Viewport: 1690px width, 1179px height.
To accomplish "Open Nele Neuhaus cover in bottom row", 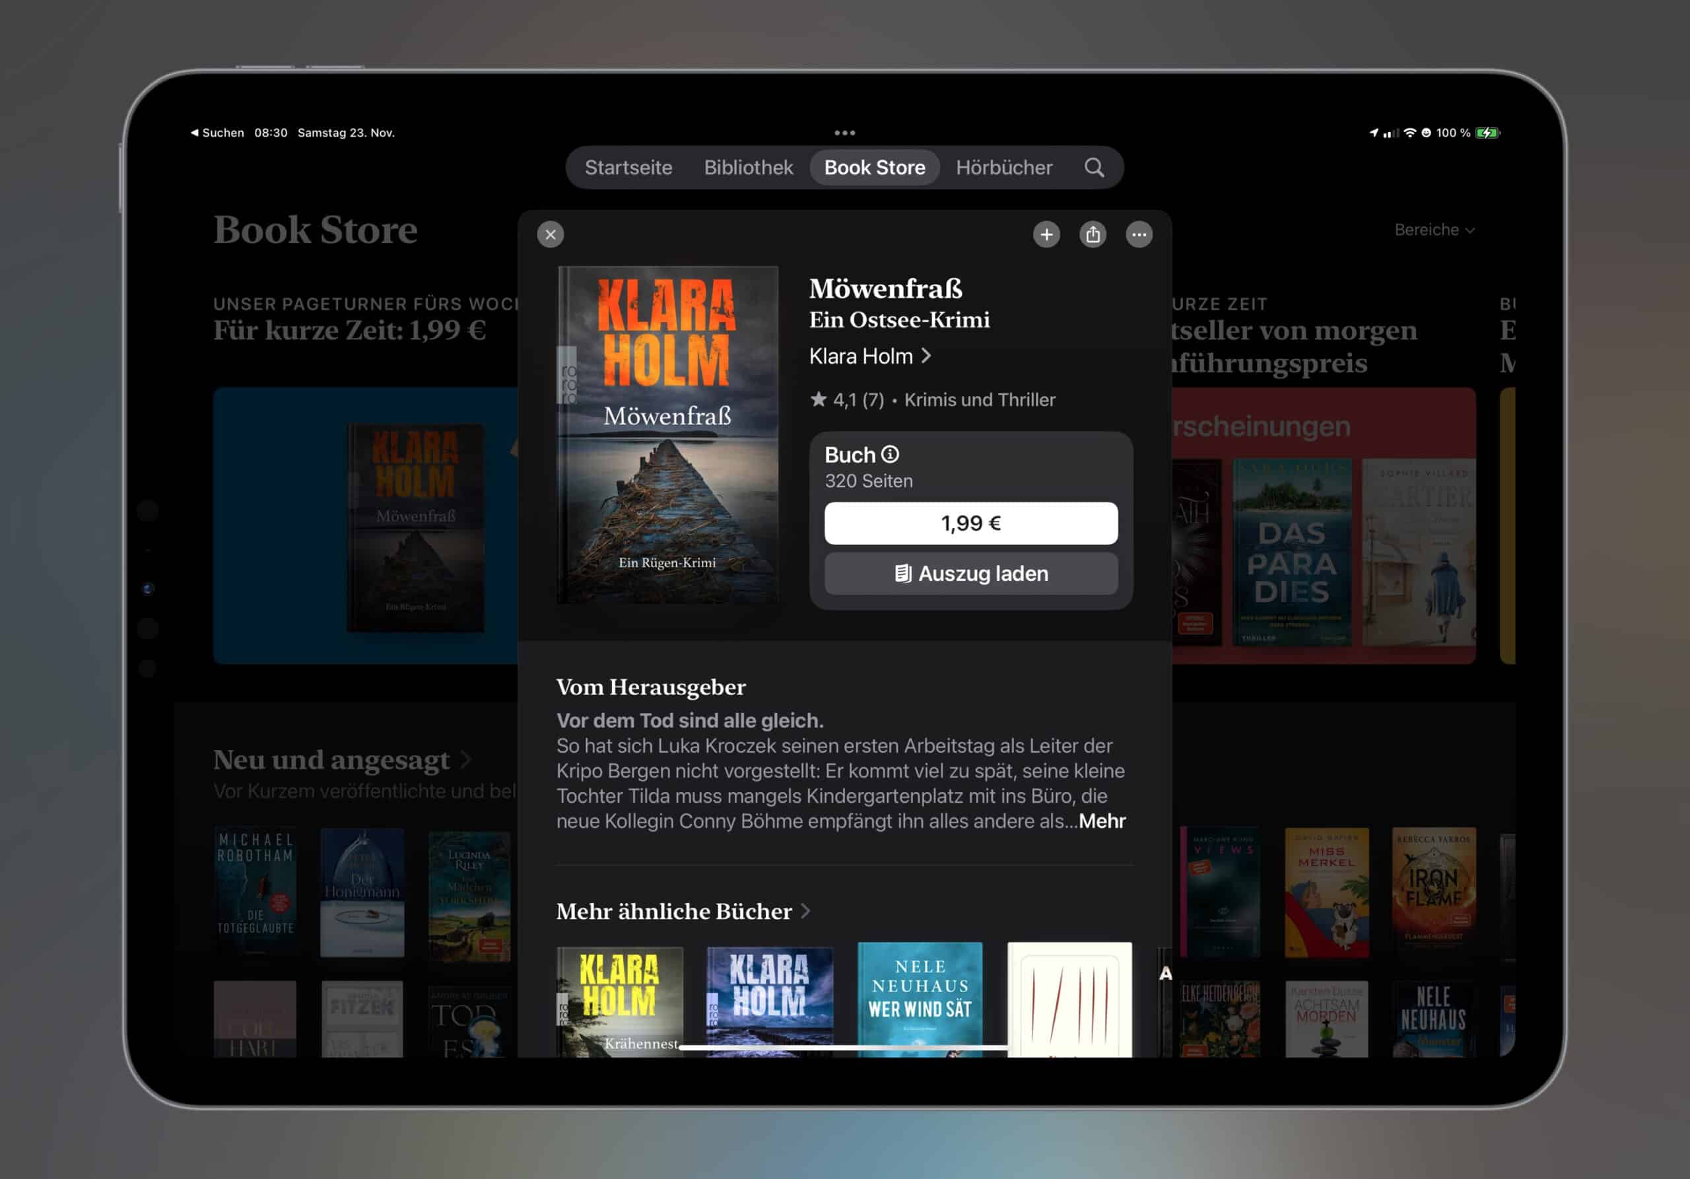I will click(x=1434, y=1019).
